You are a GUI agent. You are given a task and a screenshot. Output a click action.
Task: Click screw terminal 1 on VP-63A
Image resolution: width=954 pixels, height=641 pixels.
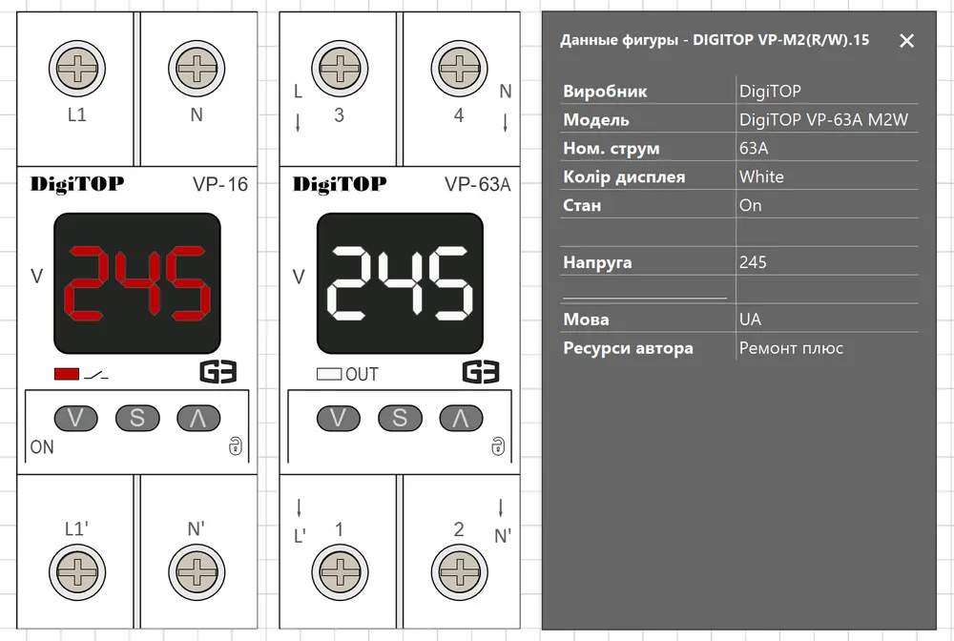coord(341,572)
